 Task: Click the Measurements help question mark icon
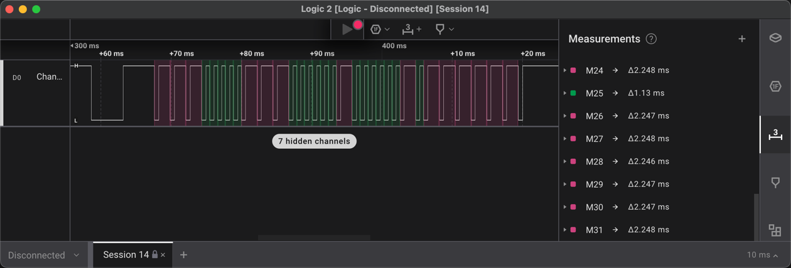coord(651,39)
